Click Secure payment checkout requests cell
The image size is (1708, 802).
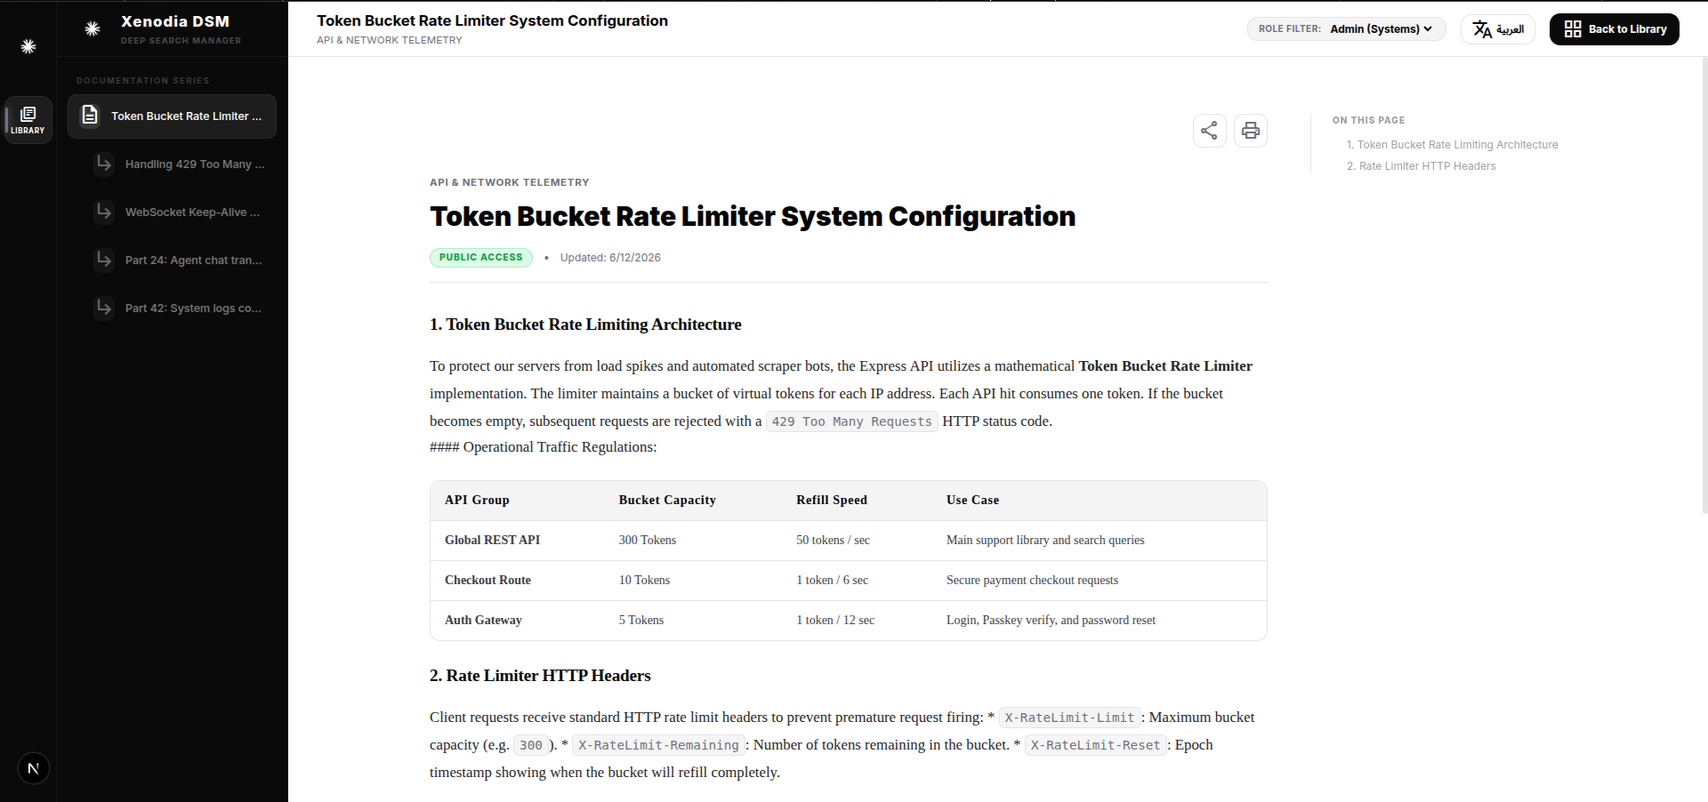(x=1032, y=581)
